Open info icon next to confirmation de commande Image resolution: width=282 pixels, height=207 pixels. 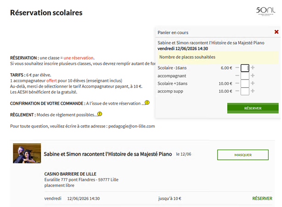pyautogui.click(x=147, y=103)
